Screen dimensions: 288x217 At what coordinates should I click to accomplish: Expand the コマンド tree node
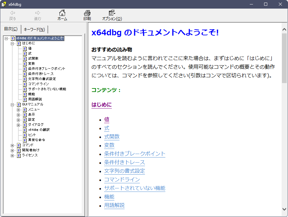[12, 145]
